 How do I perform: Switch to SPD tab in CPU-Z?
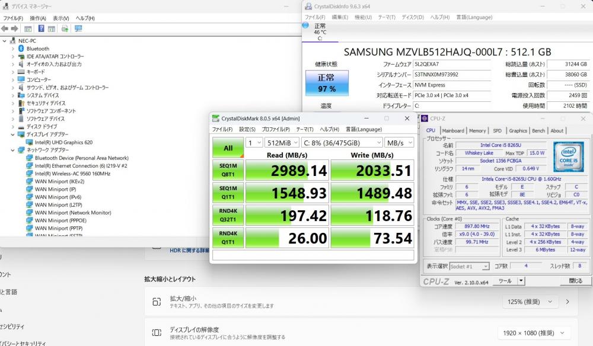point(497,131)
